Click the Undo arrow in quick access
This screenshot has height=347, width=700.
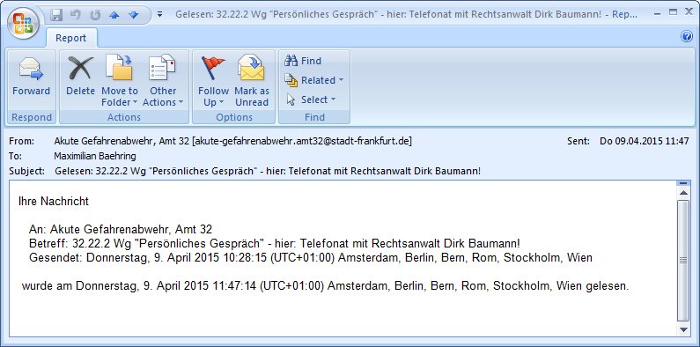pyautogui.click(x=76, y=15)
